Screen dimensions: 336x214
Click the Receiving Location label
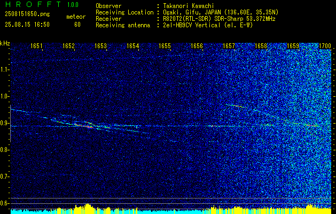click(x=124, y=12)
